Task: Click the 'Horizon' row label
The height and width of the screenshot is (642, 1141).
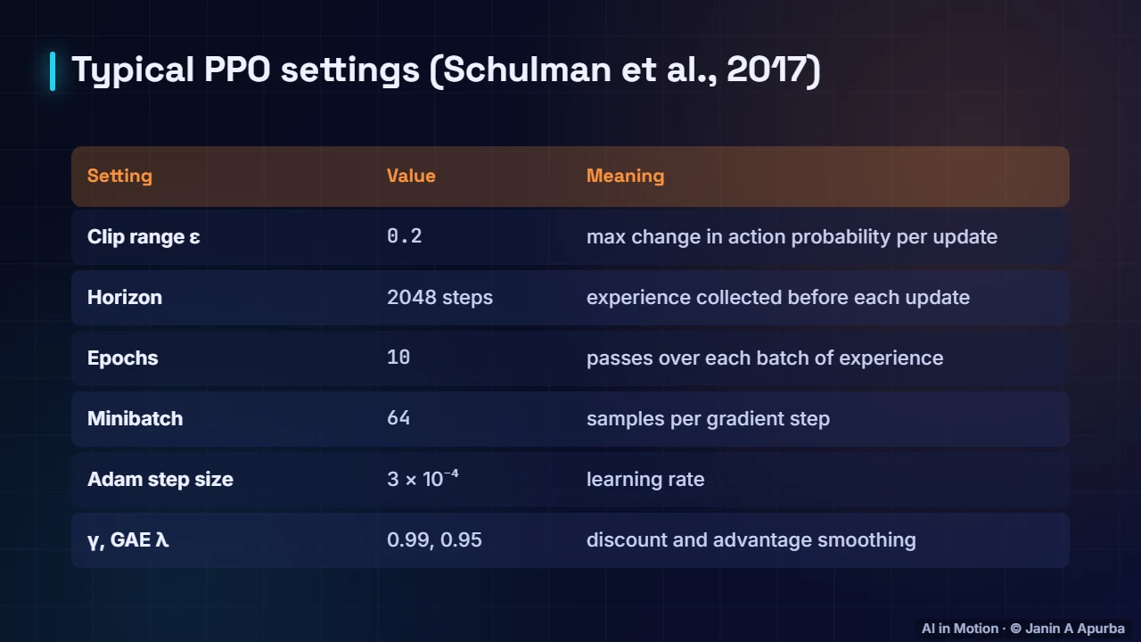Action: coord(125,297)
